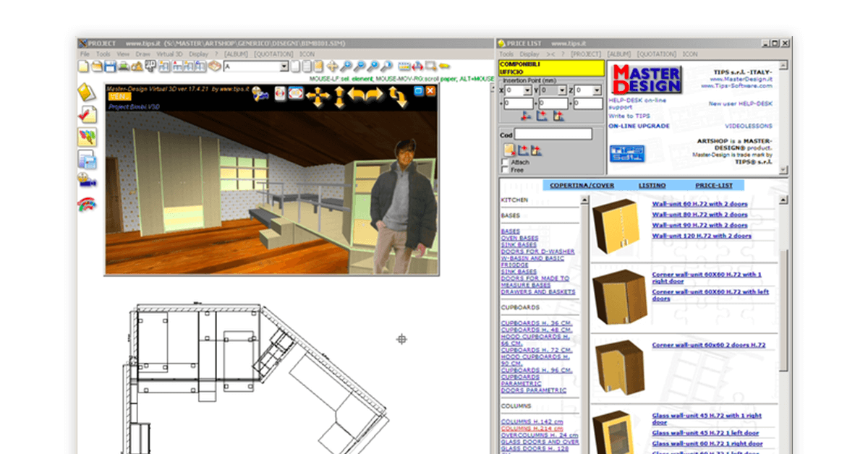Open the OVEN BASES category link

click(519, 238)
